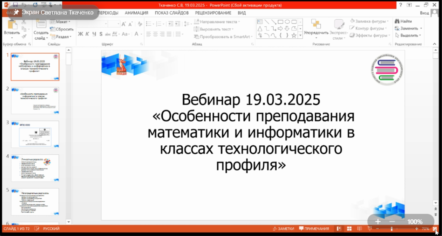Screen dimensions: 442x236
Task: Toggle Center paragraph alignment
Action: coord(155,34)
